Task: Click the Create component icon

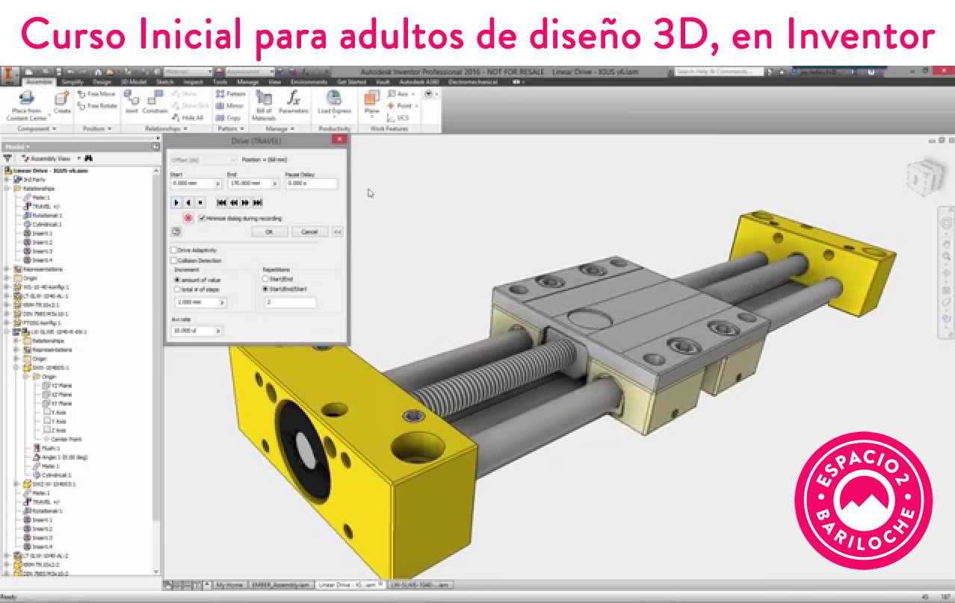Action: 62,99
